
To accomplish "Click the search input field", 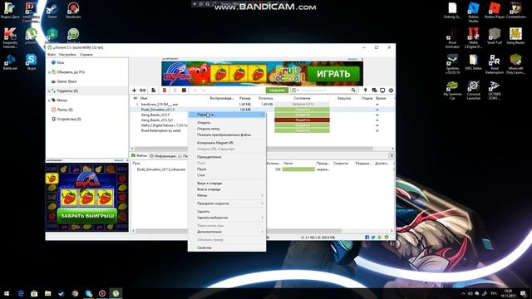I will pyautogui.click(x=325, y=91).
